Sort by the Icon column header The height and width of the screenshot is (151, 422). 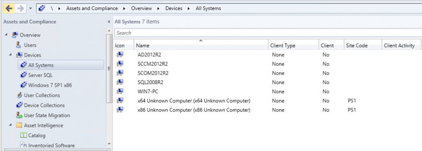click(x=124, y=46)
